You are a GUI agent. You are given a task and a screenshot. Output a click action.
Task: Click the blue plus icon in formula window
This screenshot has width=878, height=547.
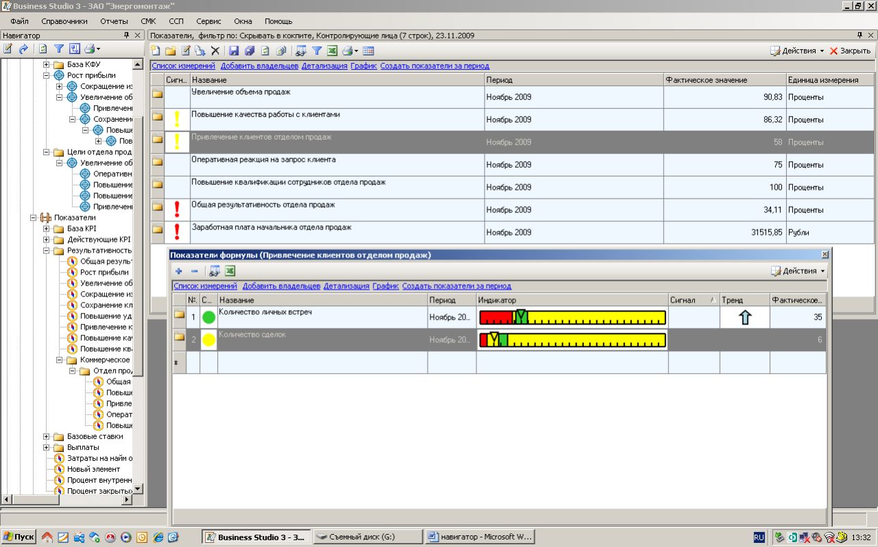[x=179, y=271]
